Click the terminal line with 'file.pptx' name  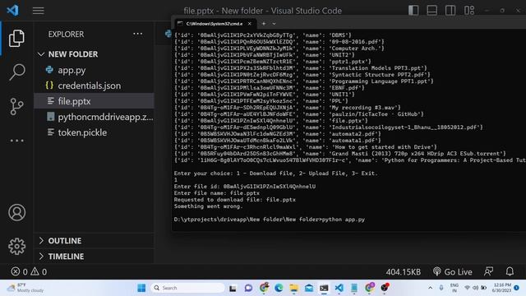click(271, 121)
